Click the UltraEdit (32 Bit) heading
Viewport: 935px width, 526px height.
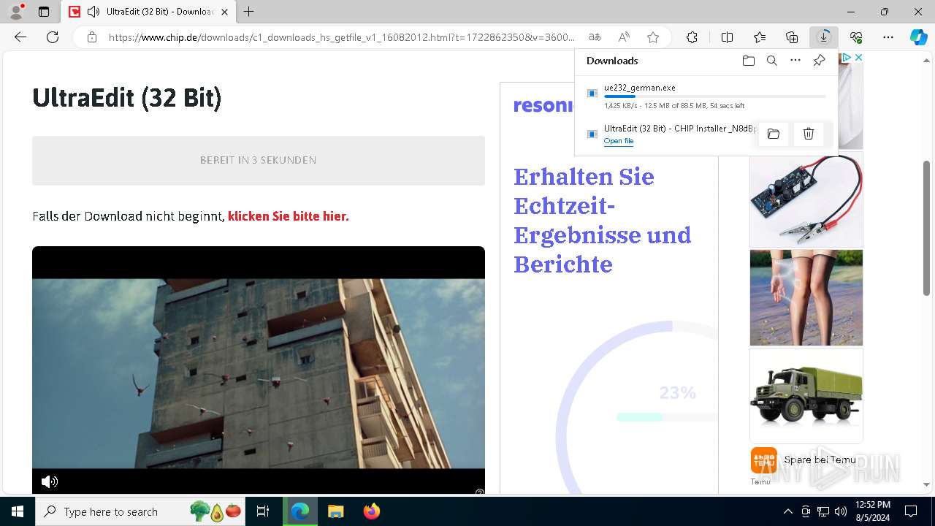click(x=127, y=97)
